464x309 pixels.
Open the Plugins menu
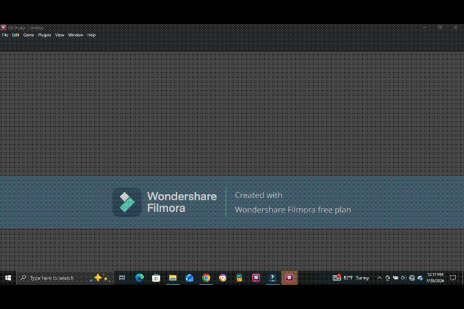pyautogui.click(x=44, y=35)
